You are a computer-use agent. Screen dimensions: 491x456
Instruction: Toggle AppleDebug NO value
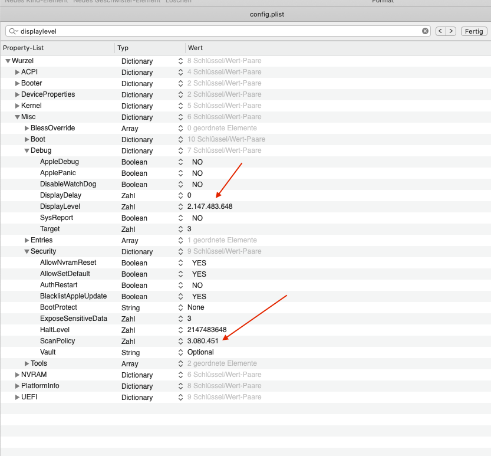(x=197, y=162)
